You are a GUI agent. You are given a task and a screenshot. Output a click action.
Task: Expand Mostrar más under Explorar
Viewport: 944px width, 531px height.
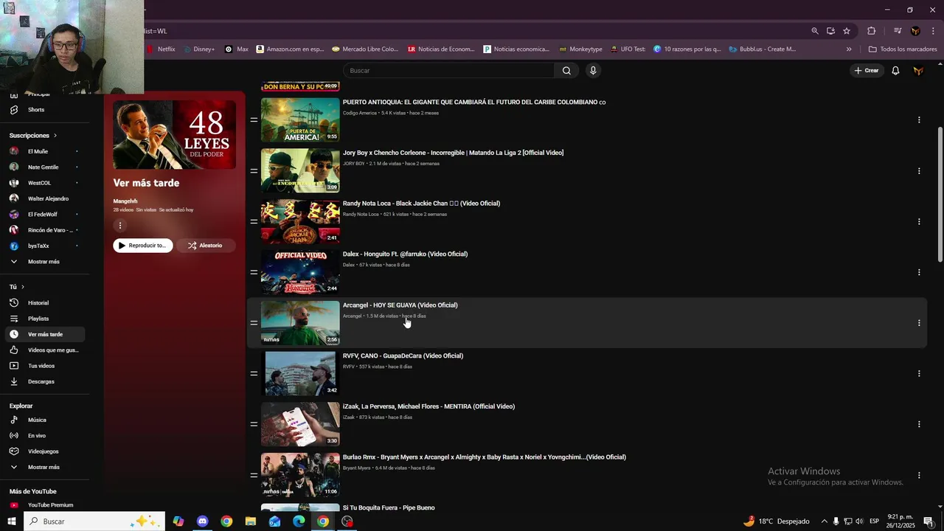tap(43, 467)
